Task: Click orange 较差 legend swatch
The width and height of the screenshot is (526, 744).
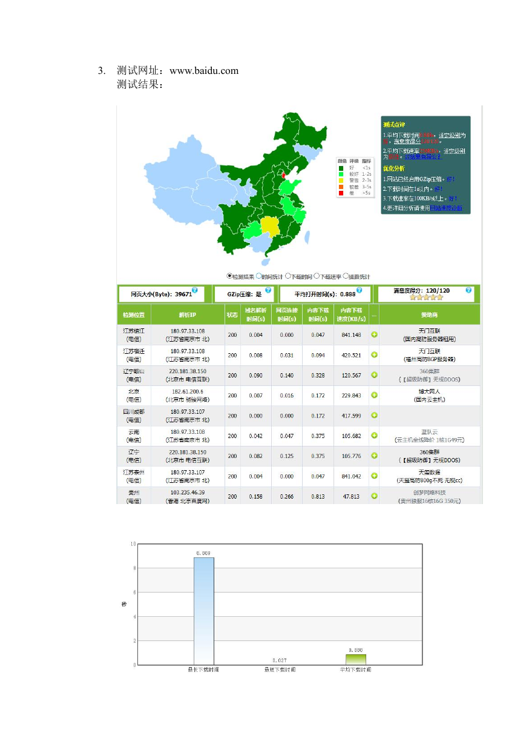Action: point(341,187)
